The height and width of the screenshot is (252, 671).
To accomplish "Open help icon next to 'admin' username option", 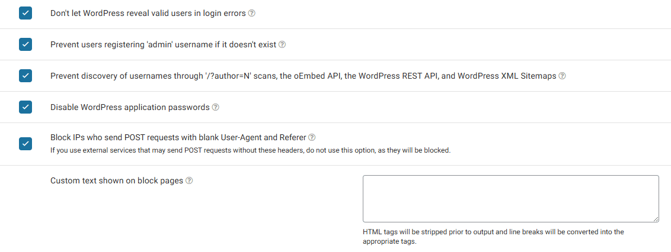I will coord(282,44).
